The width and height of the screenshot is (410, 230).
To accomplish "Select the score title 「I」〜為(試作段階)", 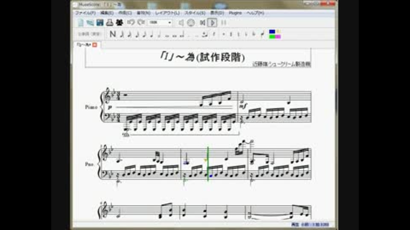I will [x=202, y=57].
